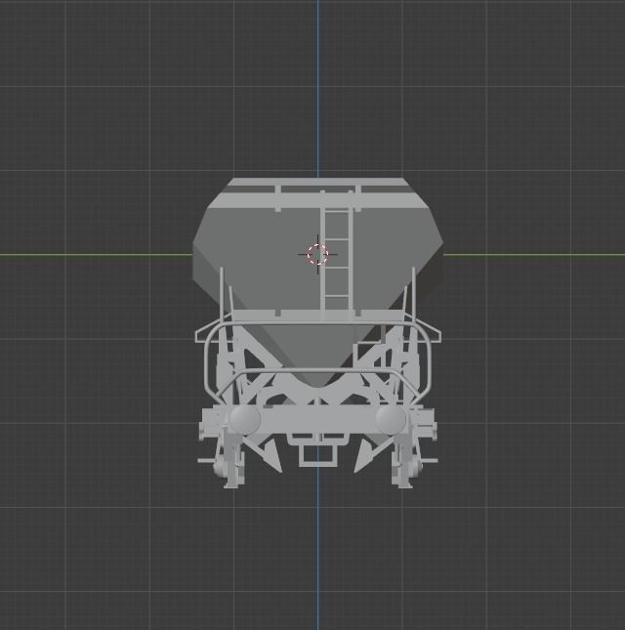Select the coupling bracket below the buffer beam
Viewport: 625px width, 630px height.
(x=317, y=451)
